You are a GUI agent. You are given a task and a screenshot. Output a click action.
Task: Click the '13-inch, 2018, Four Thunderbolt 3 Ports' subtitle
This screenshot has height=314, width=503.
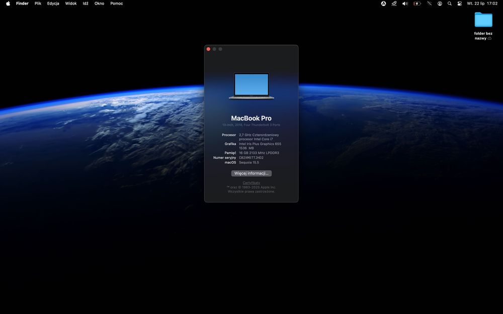[251, 125]
